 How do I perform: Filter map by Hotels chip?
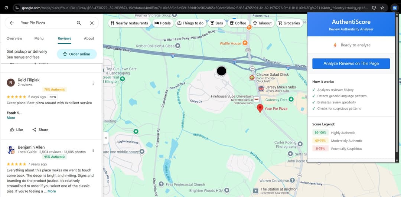(163, 23)
